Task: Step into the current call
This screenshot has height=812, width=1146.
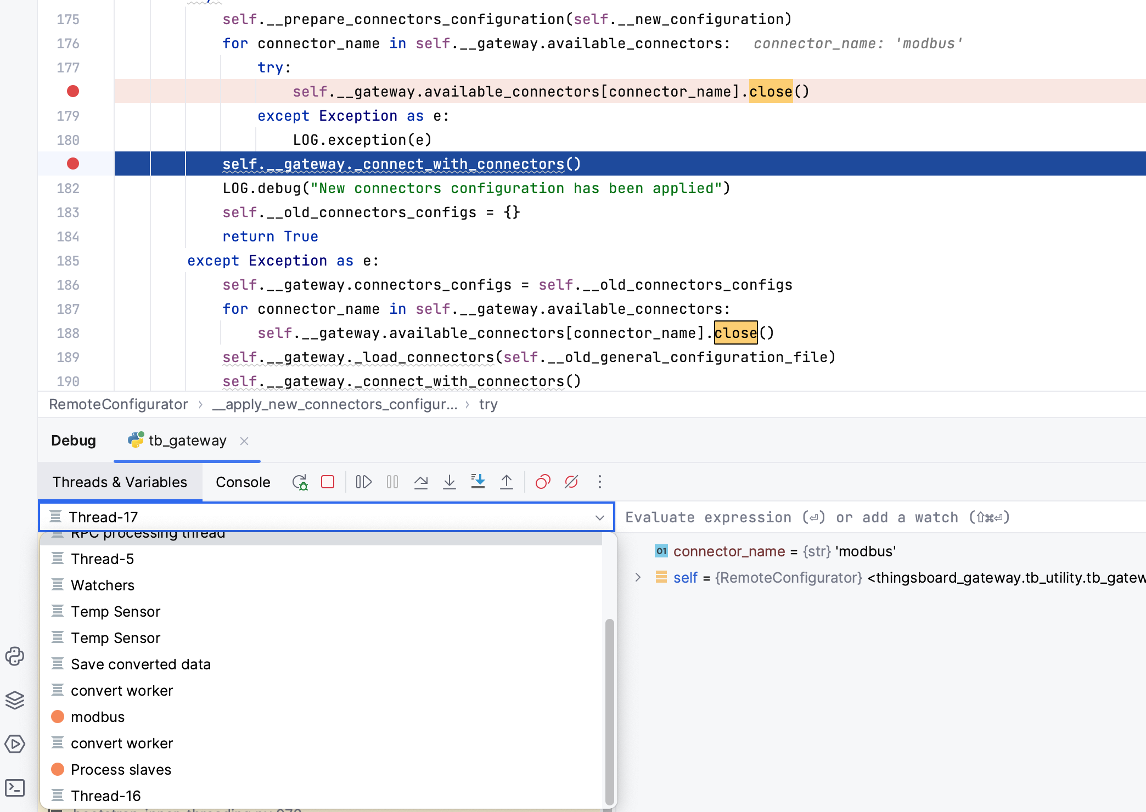Action: click(450, 482)
